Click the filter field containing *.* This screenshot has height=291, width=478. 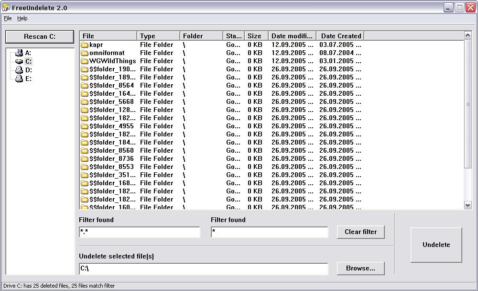139,232
